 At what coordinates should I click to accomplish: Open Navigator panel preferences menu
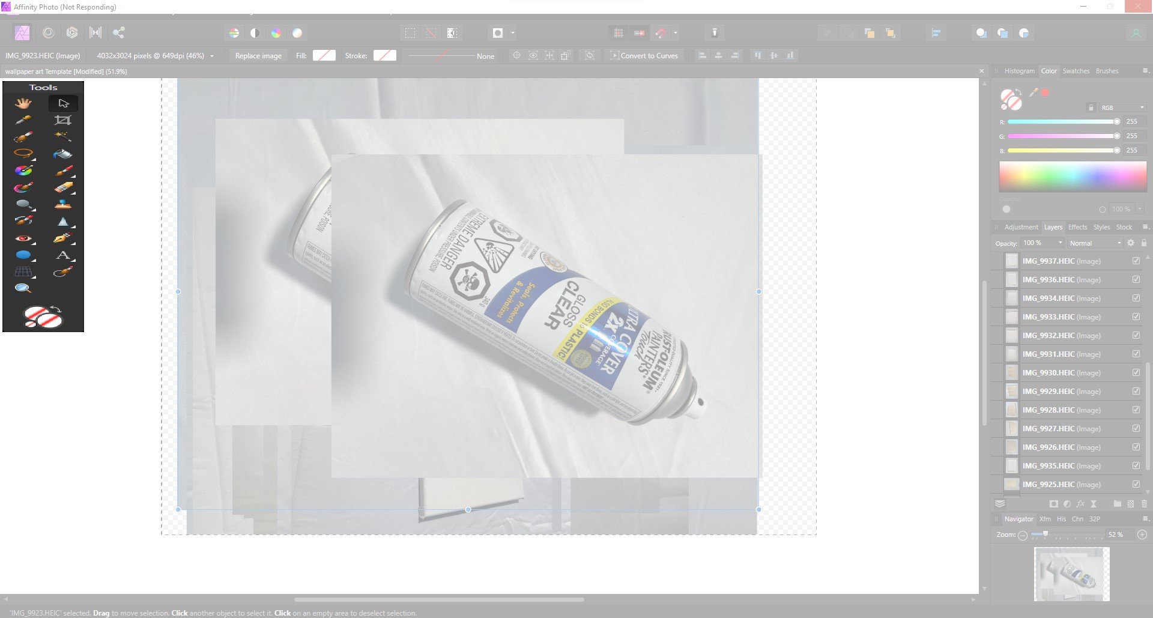pyautogui.click(x=1145, y=519)
